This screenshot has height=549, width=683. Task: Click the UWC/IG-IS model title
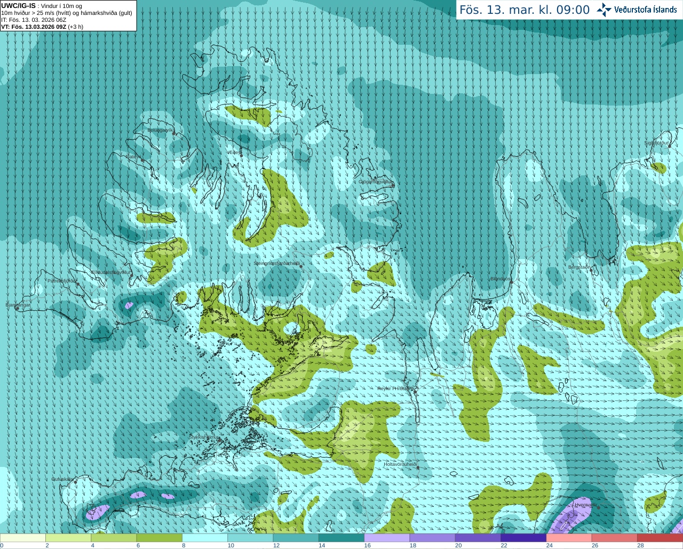(18, 5)
